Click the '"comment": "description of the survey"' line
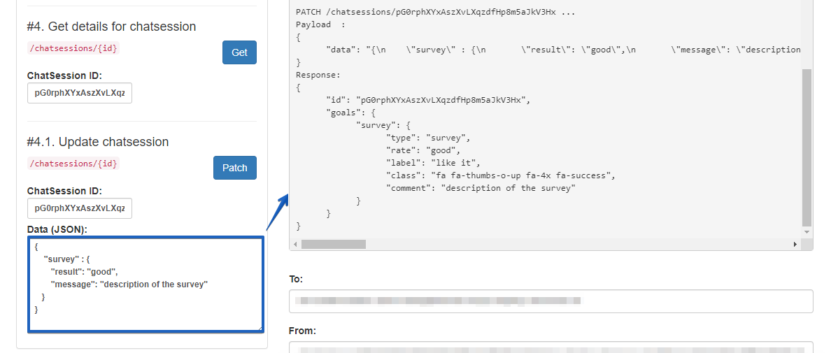 click(x=481, y=188)
